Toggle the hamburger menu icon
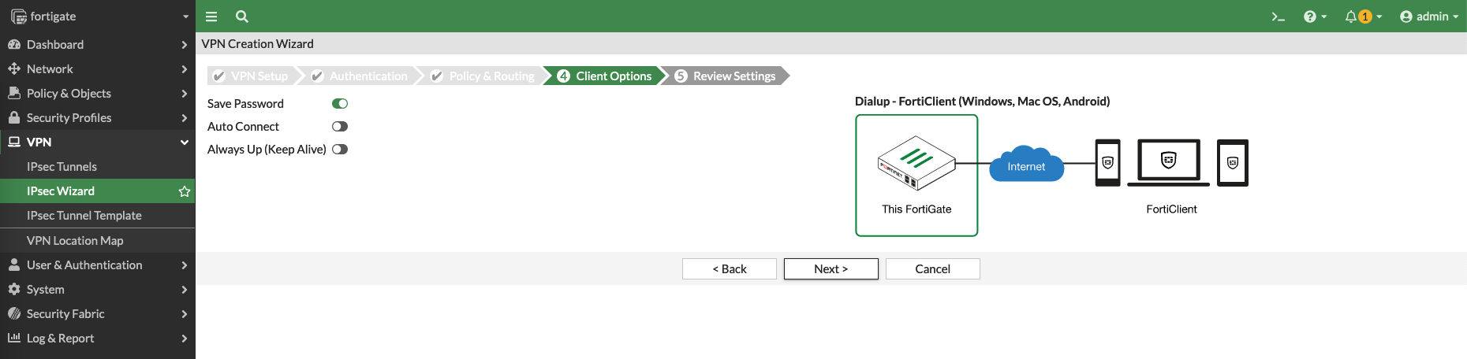The image size is (1467, 359). 211,17
